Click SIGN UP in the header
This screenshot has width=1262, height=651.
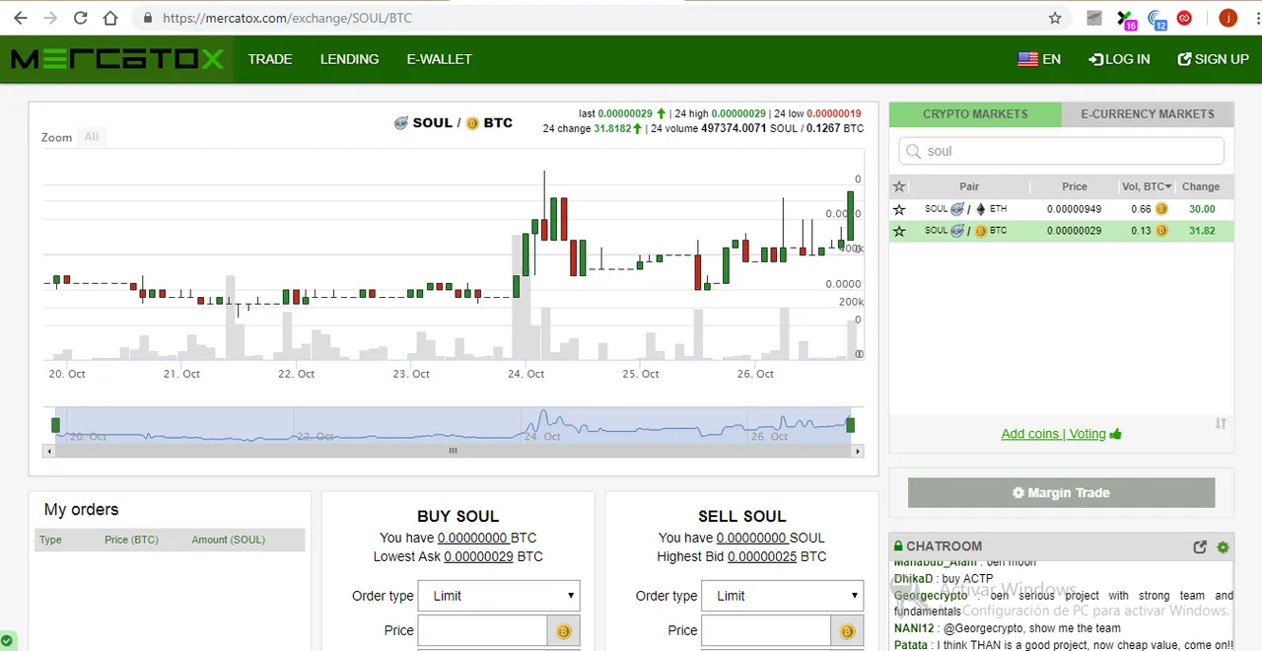pos(1213,59)
